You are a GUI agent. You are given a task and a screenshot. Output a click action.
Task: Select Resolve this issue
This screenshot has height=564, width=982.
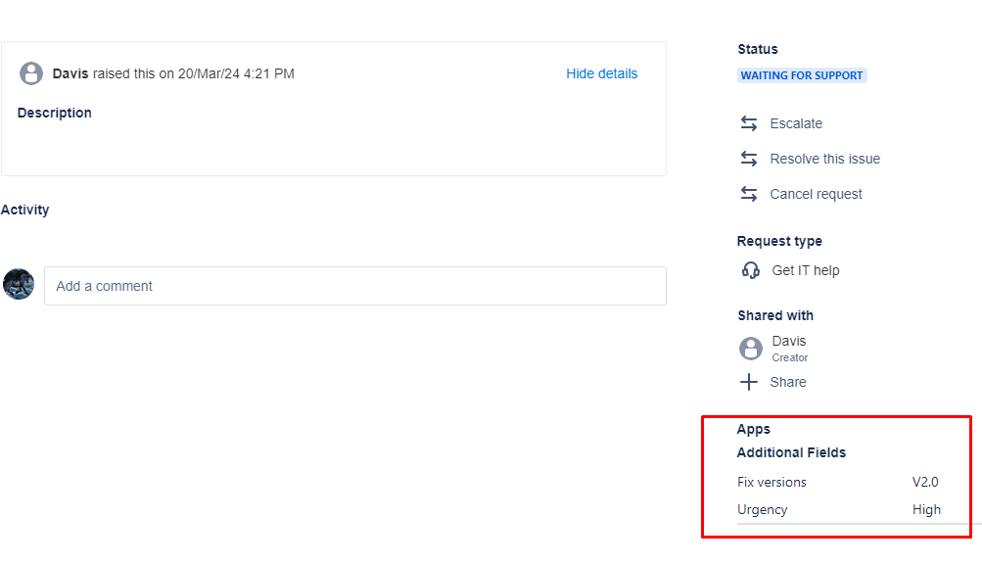[824, 159]
